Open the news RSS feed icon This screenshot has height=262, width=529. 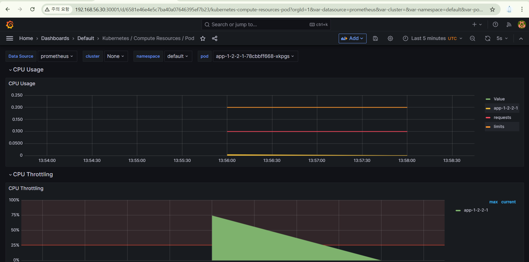tap(509, 25)
